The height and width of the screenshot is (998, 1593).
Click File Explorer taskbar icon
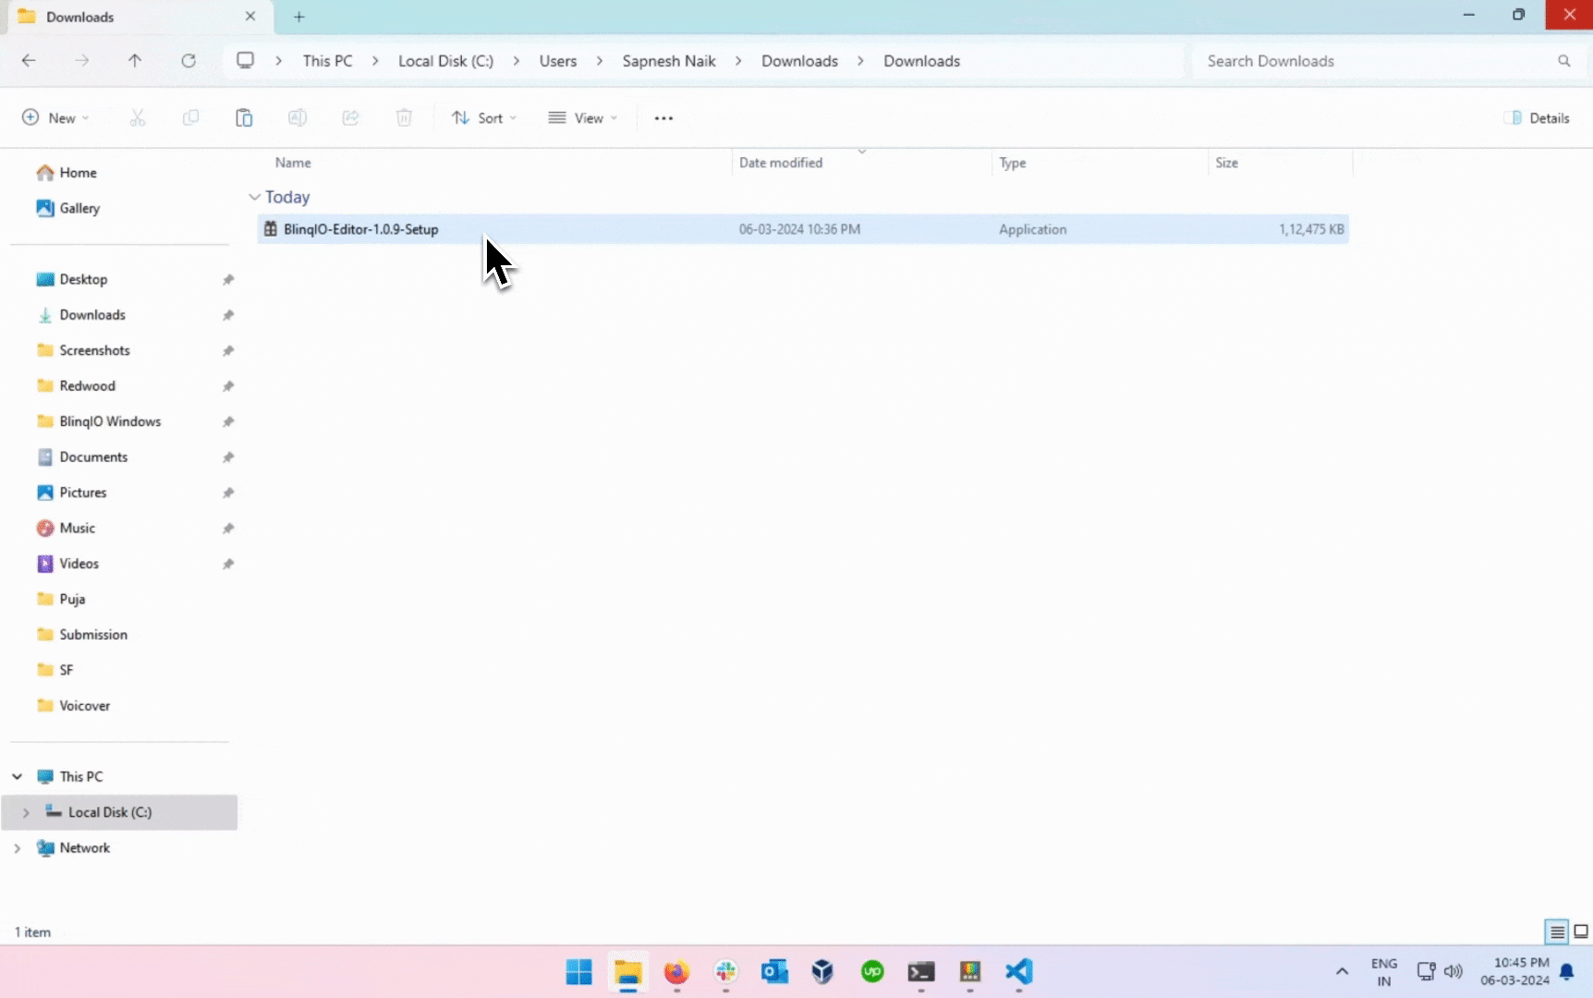coord(628,972)
